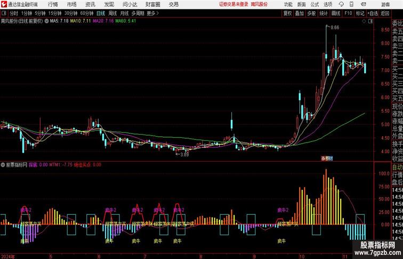This screenshot has height=259, width=403.
Task: Click the 统计 statistics toolbar button
Action: [x=324, y=13]
